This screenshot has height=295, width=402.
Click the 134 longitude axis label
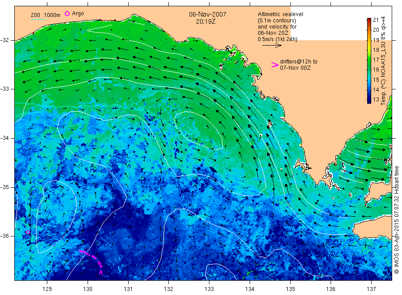click(250, 289)
